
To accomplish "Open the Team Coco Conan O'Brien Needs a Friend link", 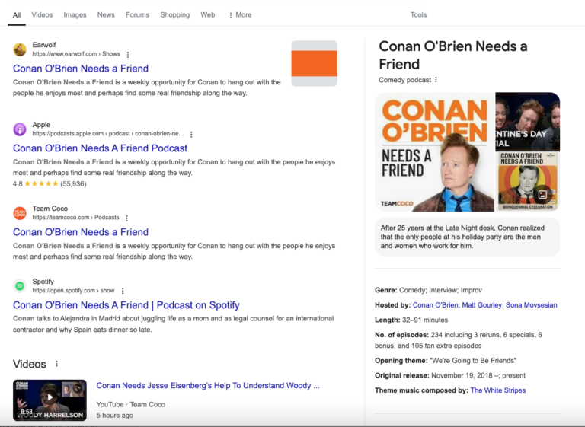I will pyautogui.click(x=81, y=232).
